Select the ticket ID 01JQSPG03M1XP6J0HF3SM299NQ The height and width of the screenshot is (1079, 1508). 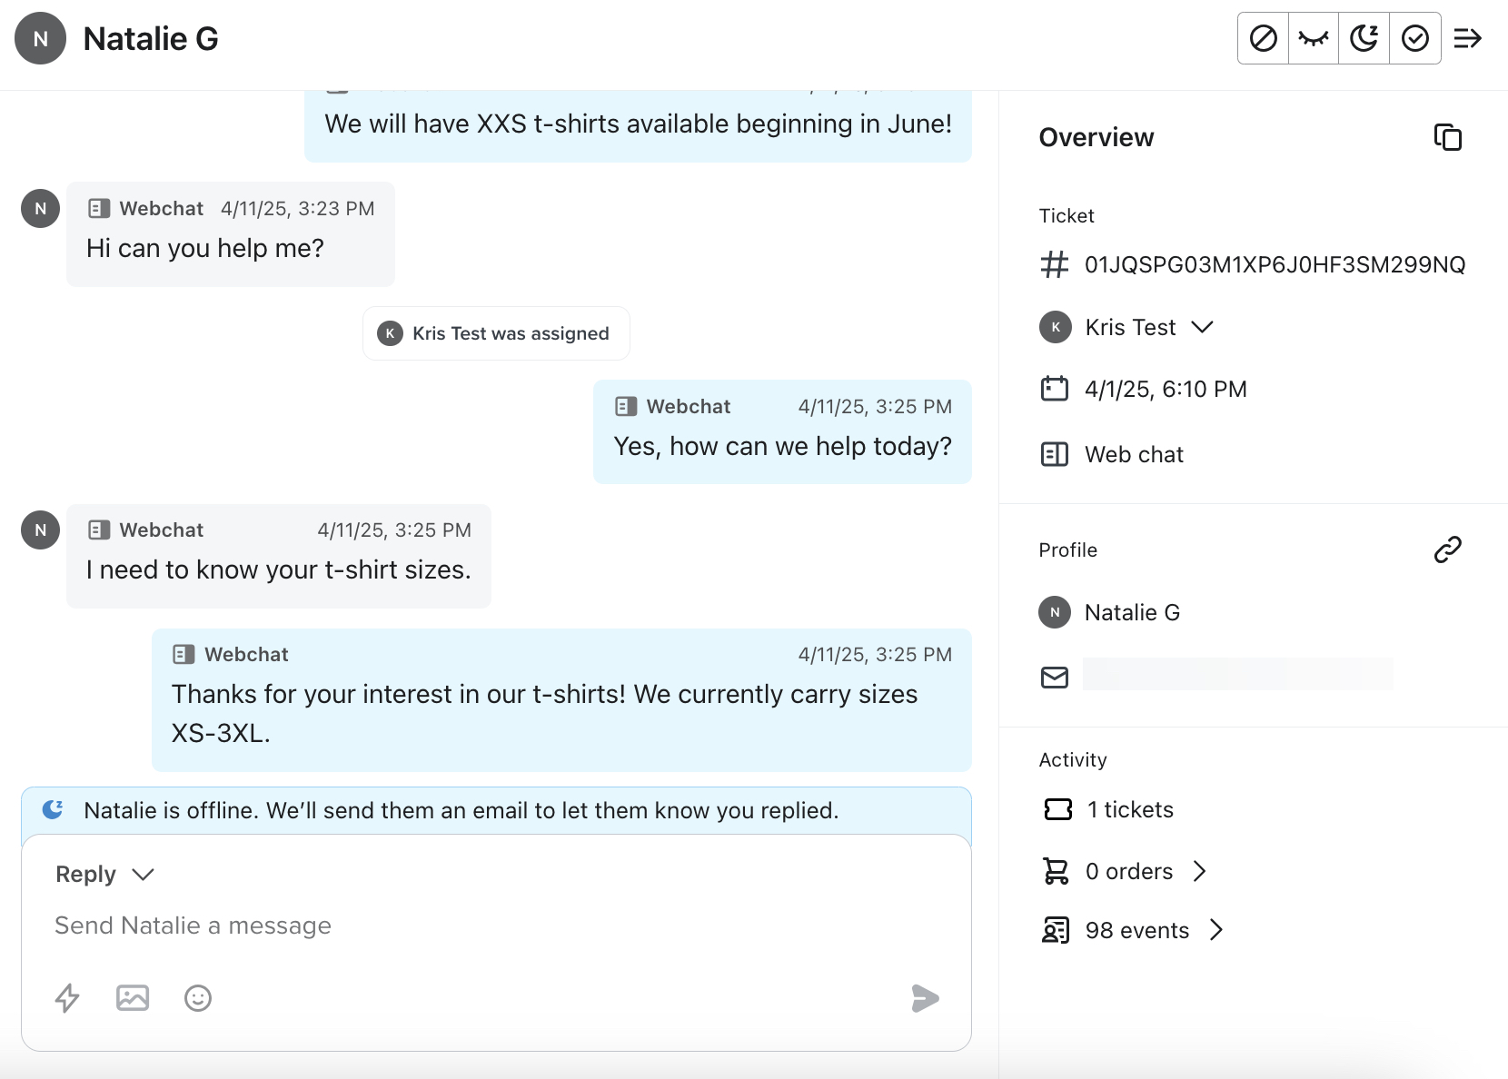coord(1275,264)
